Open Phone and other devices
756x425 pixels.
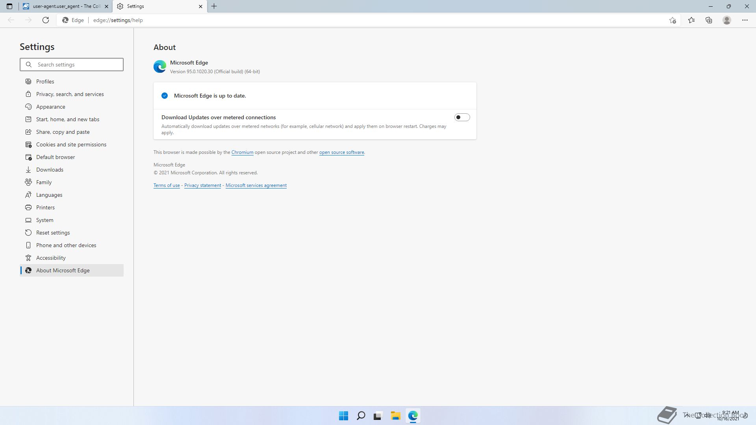coord(72,245)
